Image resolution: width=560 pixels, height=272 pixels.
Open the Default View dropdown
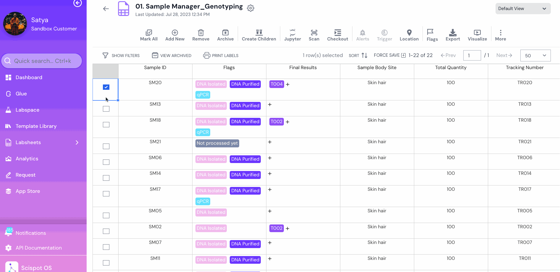523,9
